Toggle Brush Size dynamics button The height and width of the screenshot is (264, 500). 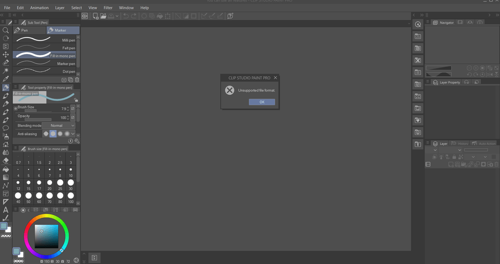point(73,109)
